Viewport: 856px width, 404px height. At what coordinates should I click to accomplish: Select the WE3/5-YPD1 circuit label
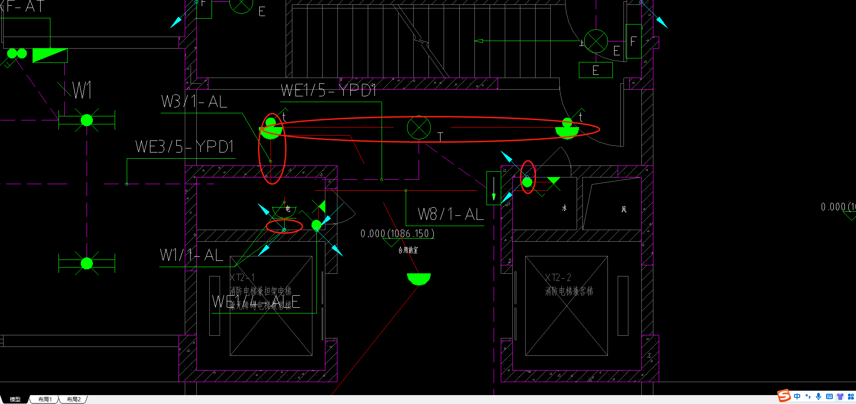click(185, 147)
